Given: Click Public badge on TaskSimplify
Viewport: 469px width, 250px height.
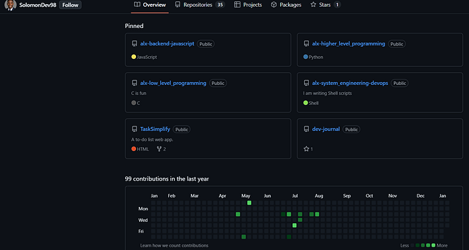Looking at the screenshot, I should tap(182, 129).
